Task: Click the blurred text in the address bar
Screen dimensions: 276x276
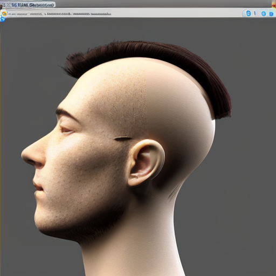Action: coord(59,13)
